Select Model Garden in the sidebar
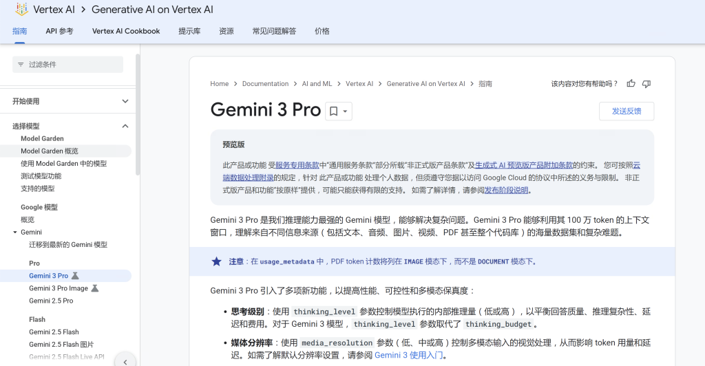The height and width of the screenshot is (366, 705). coord(42,138)
